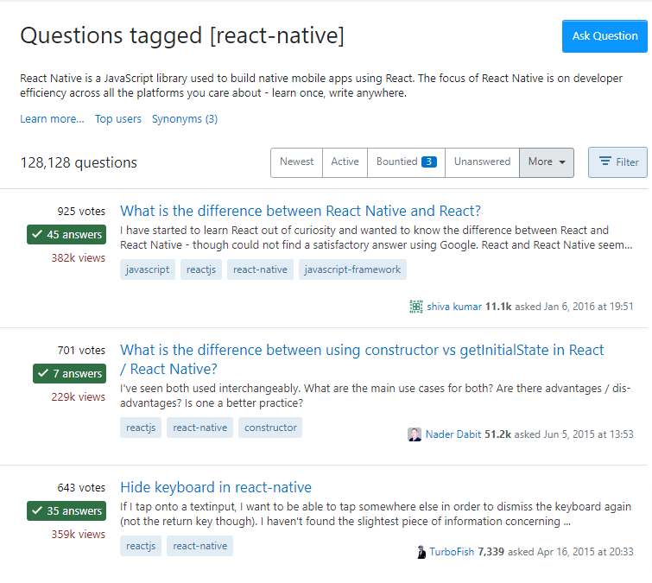Click shiva kumar's avatar icon
Screen dimensions: 652x583
point(416,307)
